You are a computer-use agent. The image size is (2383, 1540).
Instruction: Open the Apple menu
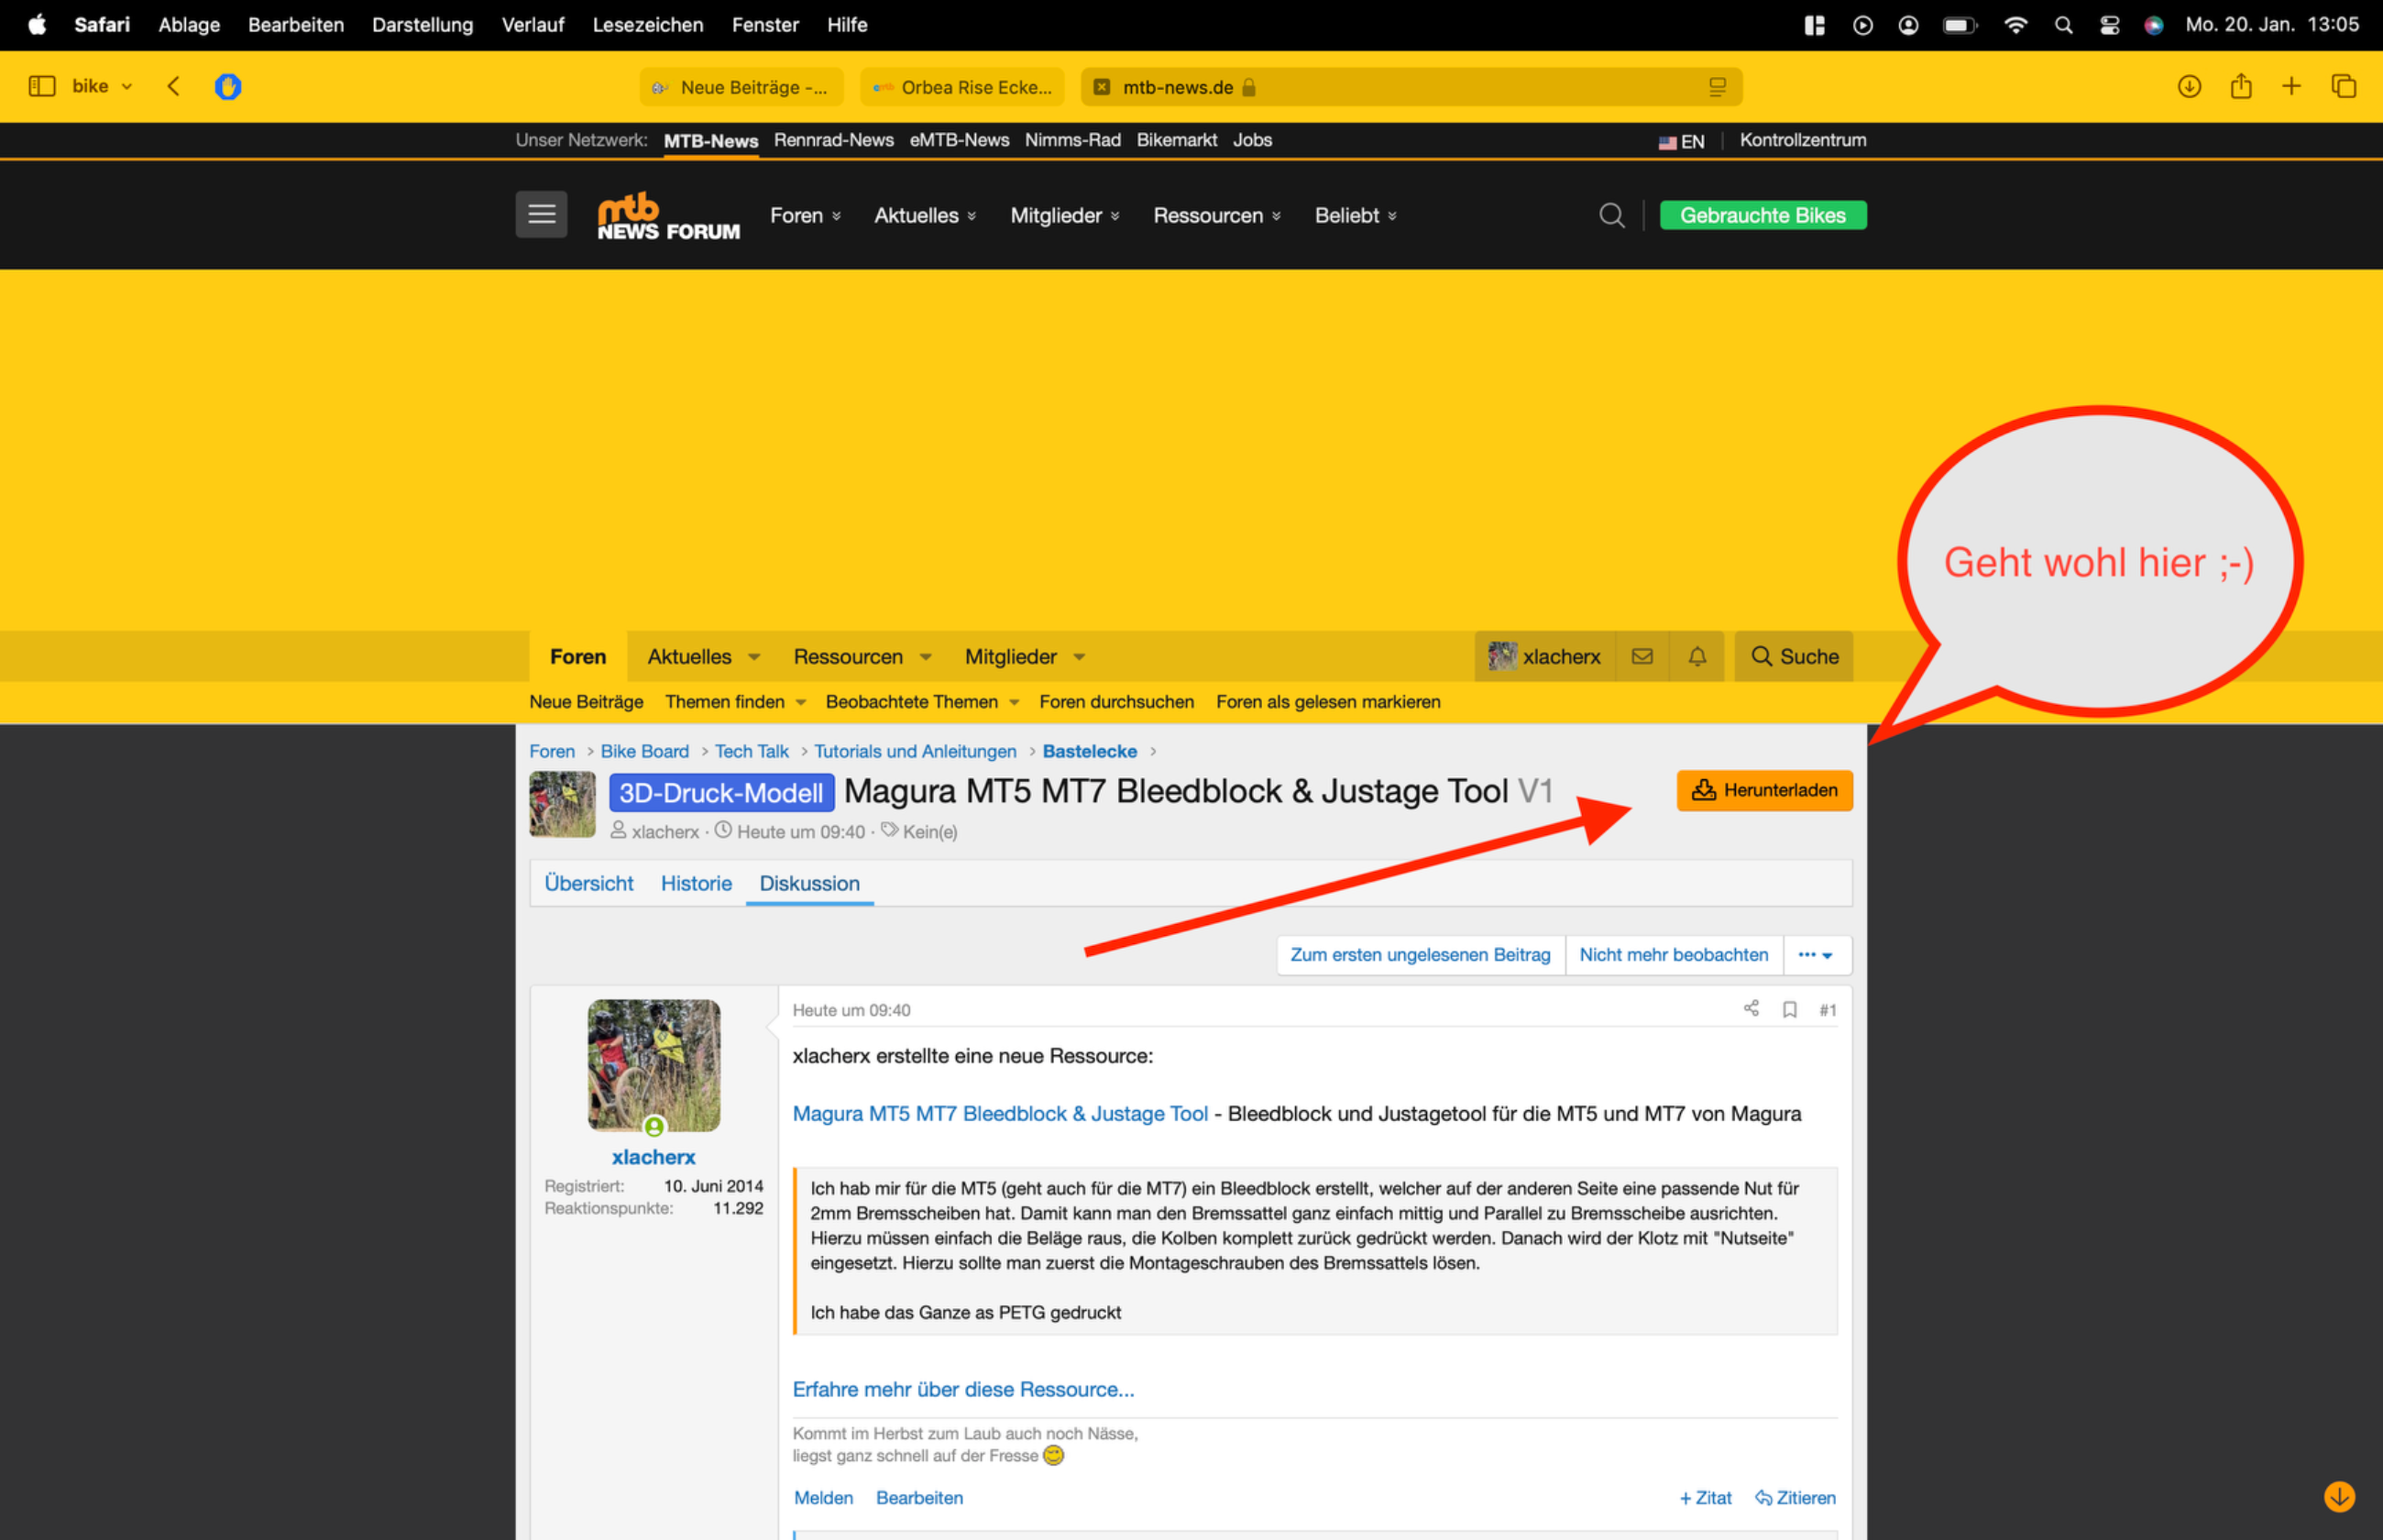pos(37,24)
